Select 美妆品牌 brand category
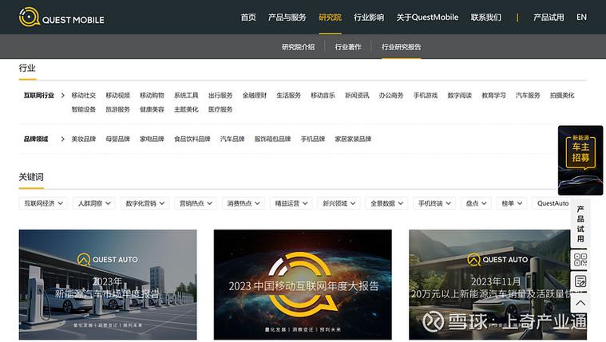Screen dimensions: 606x342 click(x=84, y=139)
